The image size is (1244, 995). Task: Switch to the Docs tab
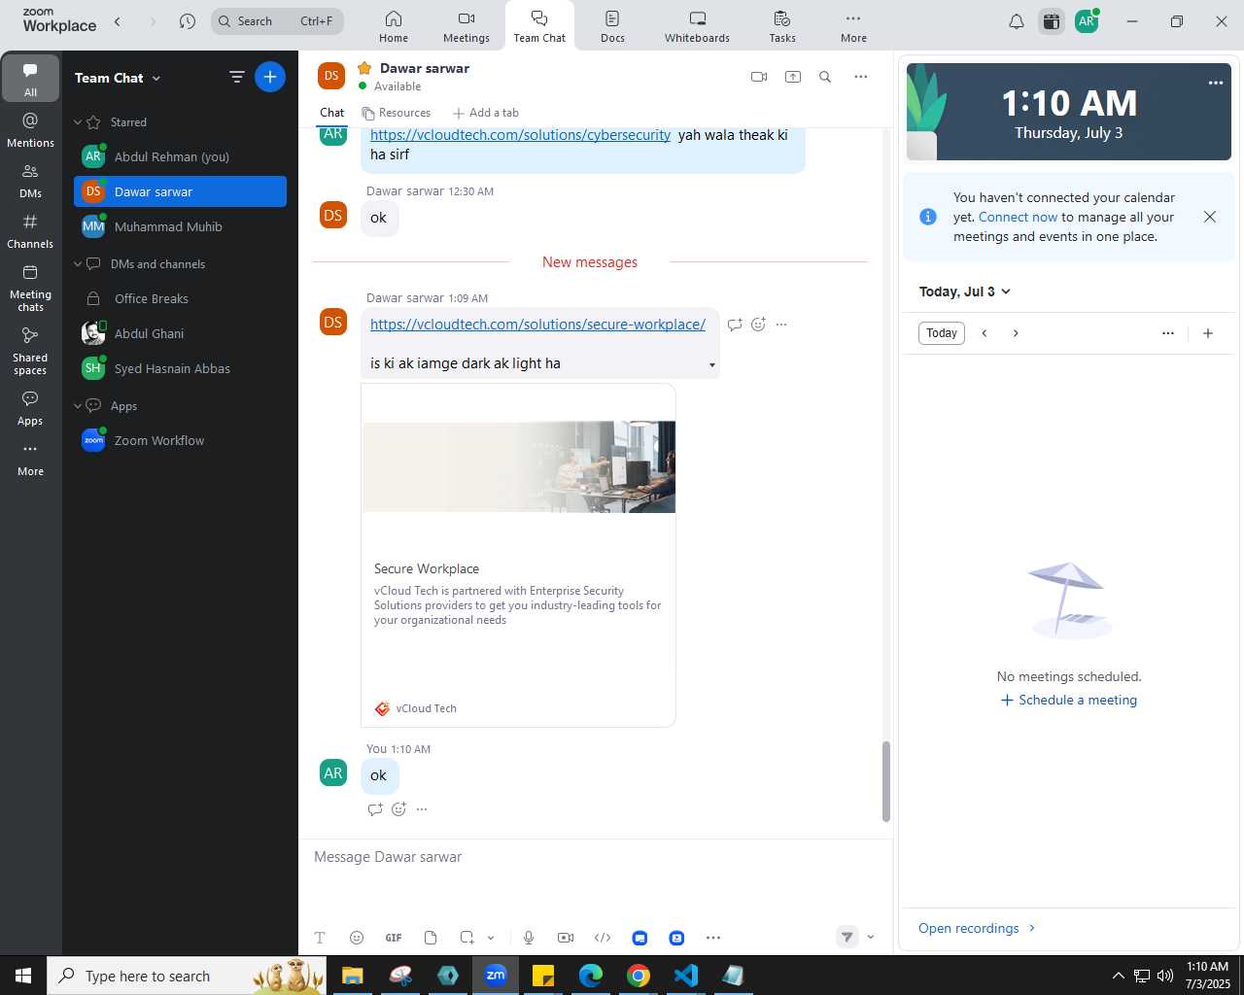pos(612,26)
